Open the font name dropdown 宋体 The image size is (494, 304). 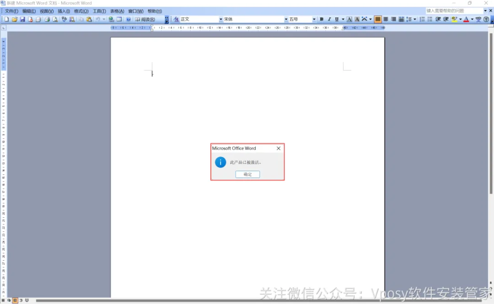tap(286, 19)
